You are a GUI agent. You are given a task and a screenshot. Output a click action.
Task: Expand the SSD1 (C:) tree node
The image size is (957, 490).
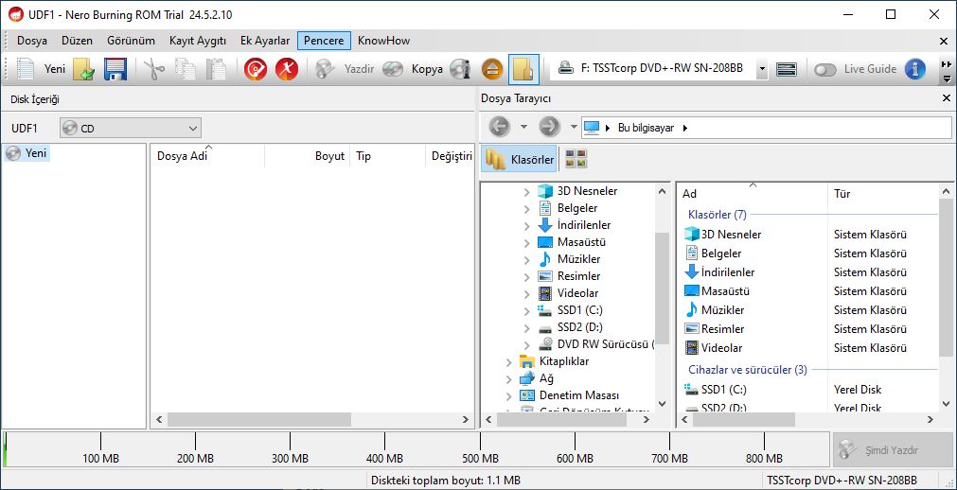[x=526, y=310]
